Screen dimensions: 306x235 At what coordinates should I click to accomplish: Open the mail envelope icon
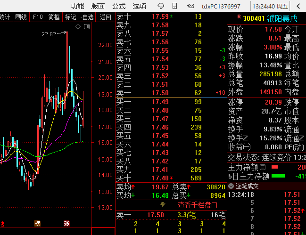[x=190, y=6]
